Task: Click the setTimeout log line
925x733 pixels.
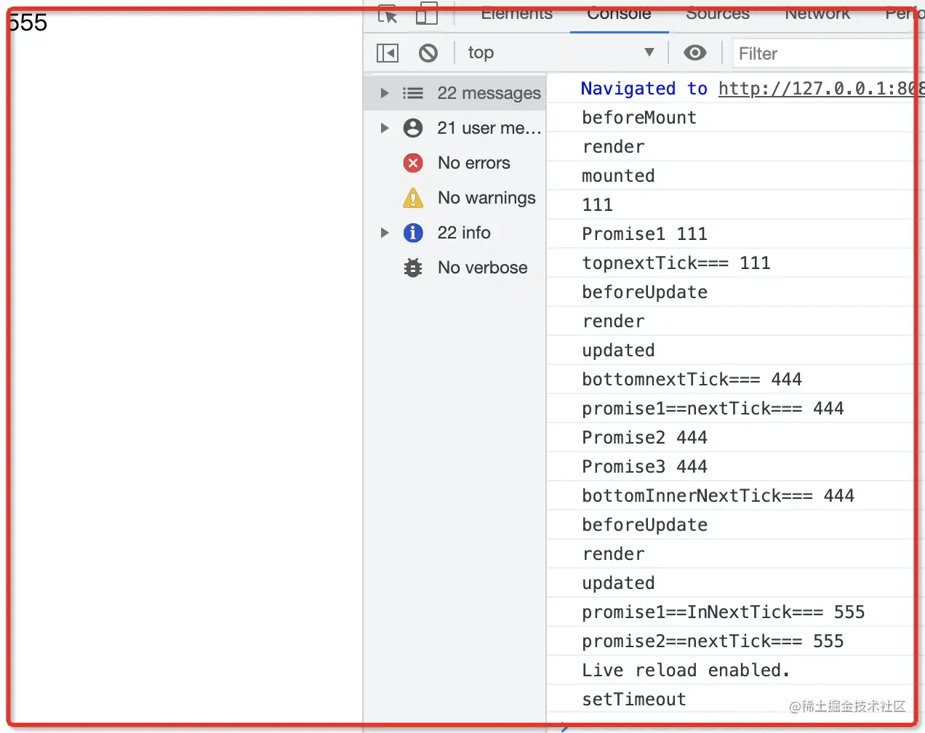Action: click(734, 700)
